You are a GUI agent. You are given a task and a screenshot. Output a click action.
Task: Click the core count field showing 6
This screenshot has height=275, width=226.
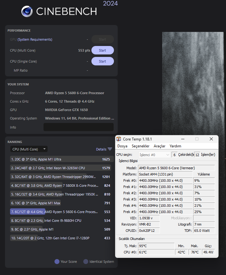174,155
